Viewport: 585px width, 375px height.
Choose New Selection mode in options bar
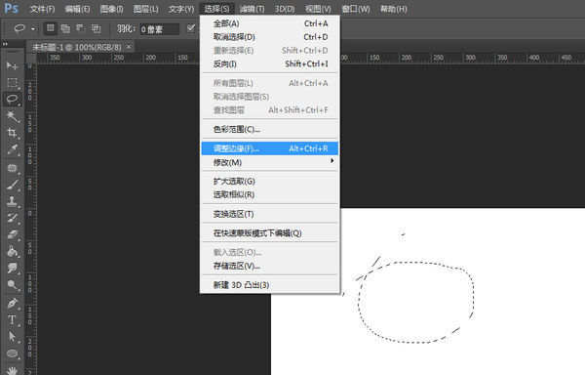[x=51, y=28]
